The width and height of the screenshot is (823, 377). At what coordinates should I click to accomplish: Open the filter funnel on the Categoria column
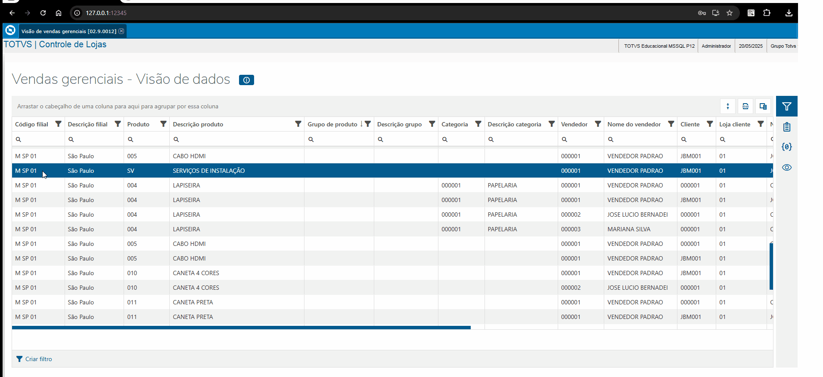(478, 124)
